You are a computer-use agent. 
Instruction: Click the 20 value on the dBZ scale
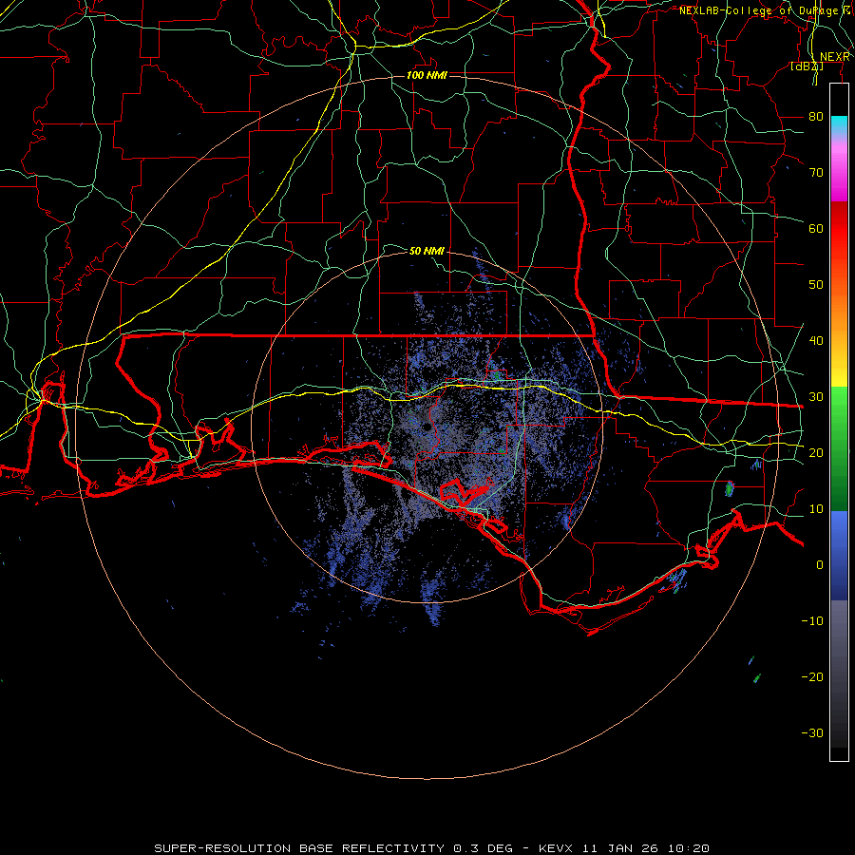pos(816,452)
